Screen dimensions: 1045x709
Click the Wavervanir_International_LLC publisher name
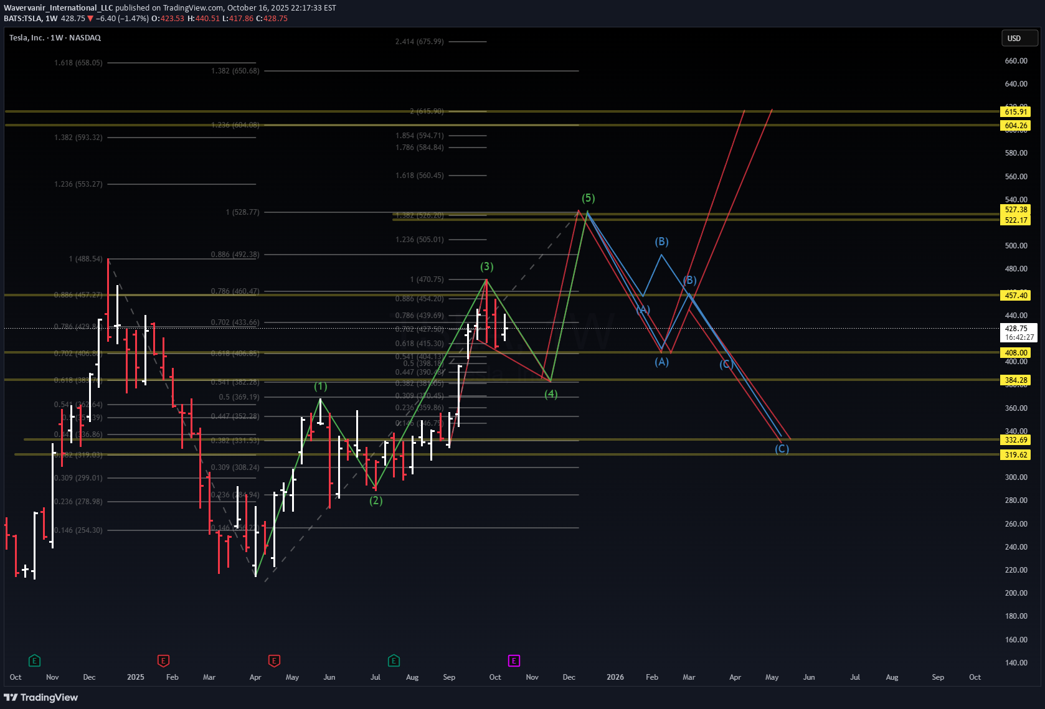tap(59, 8)
